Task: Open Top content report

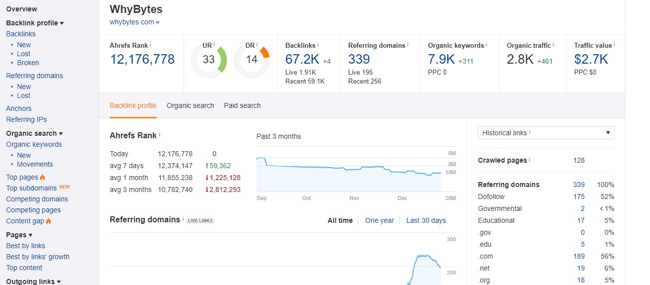Action: pyautogui.click(x=24, y=268)
